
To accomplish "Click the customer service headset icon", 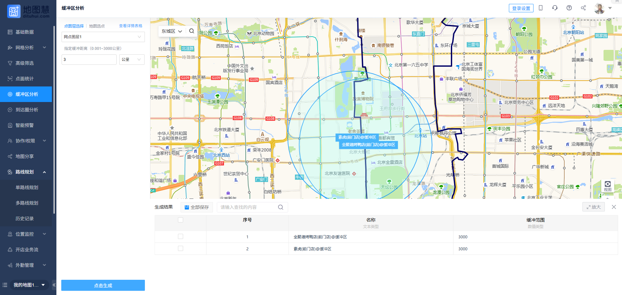I will [555, 8].
